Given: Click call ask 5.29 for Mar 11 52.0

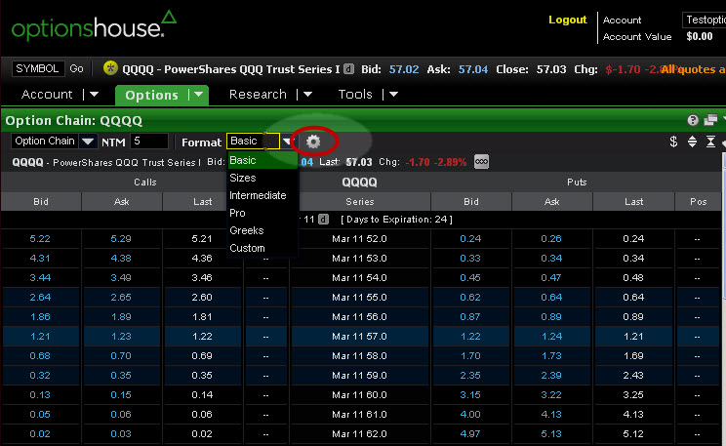Looking at the screenshot, I should [x=121, y=239].
